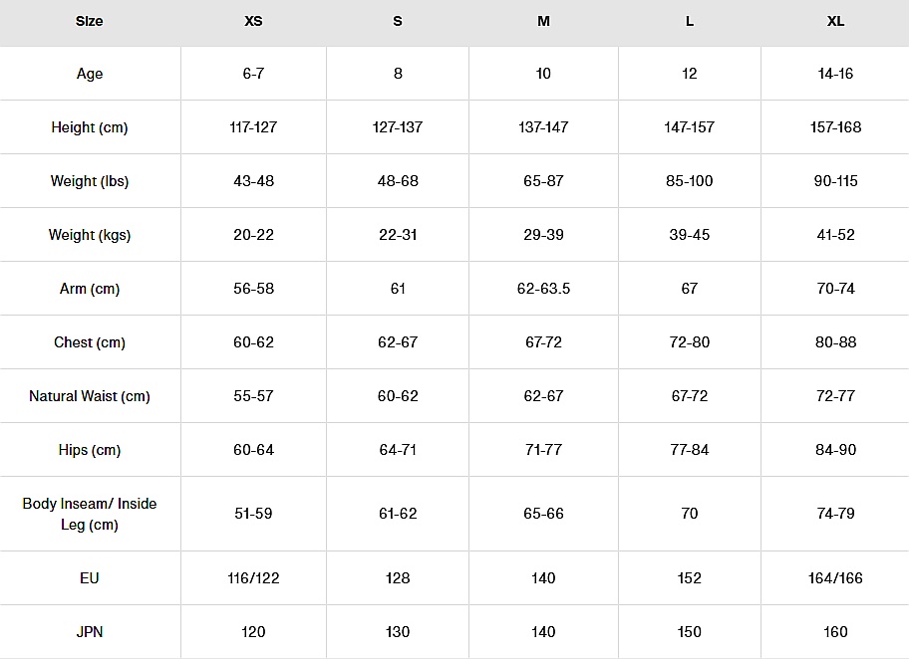
Task: Click the Size header cell
Action: point(90,21)
